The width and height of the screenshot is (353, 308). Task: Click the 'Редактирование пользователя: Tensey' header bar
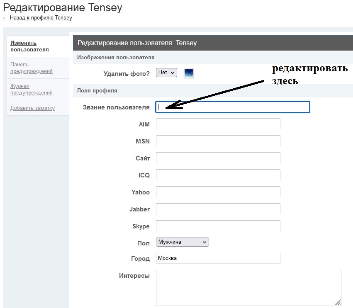pos(212,43)
